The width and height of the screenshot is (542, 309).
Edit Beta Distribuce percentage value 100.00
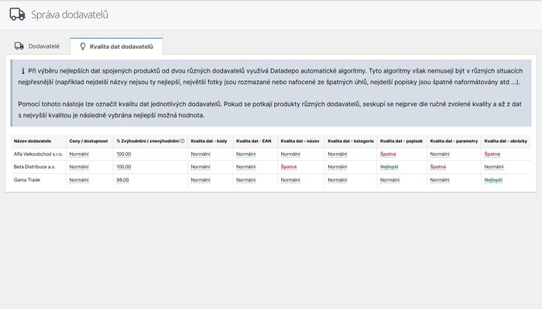point(124,167)
